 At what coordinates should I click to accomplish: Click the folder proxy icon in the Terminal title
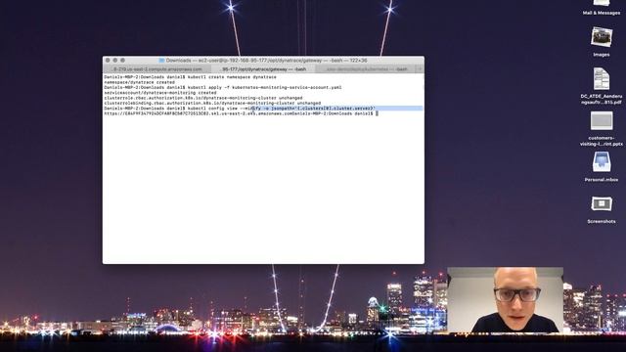(161, 61)
